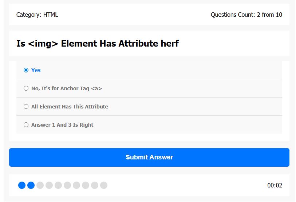
Task: Click the "Answer 1 And 3 Is Right" label
Action: point(62,125)
